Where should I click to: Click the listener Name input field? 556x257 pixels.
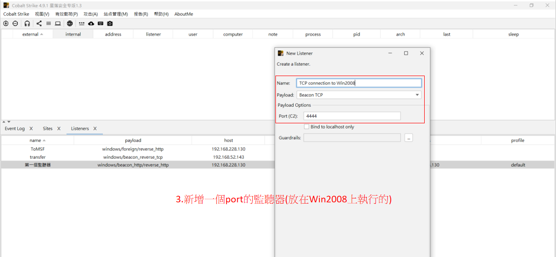359,83
